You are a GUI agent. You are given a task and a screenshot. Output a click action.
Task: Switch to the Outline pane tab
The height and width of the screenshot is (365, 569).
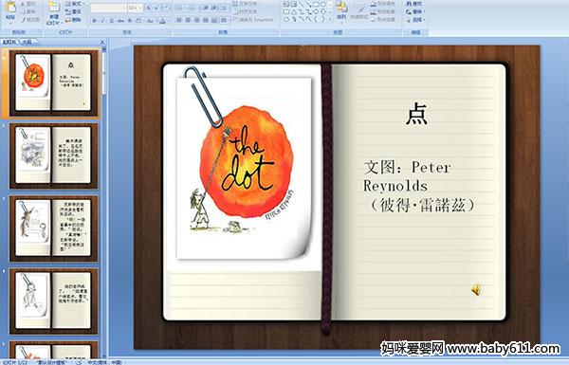click(27, 42)
